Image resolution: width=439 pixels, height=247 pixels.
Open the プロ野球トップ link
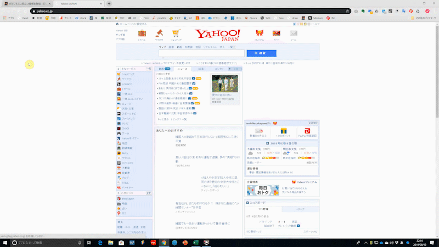[x=254, y=232]
